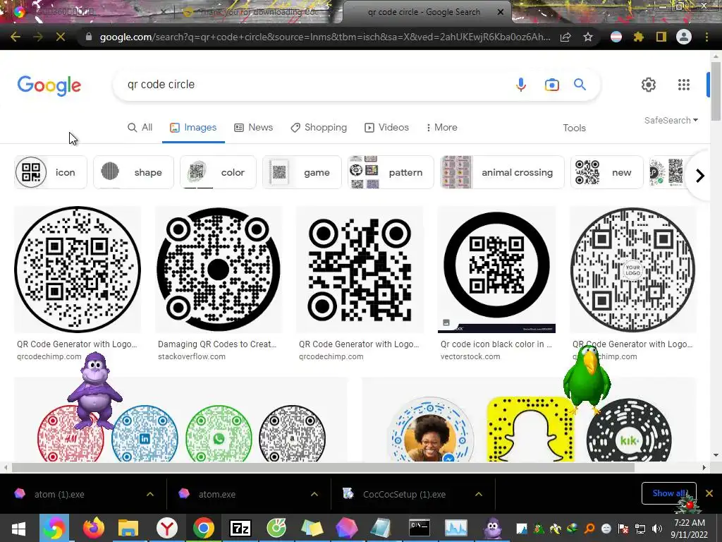
Task: Search by image with the camera icon
Action: tap(551, 85)
